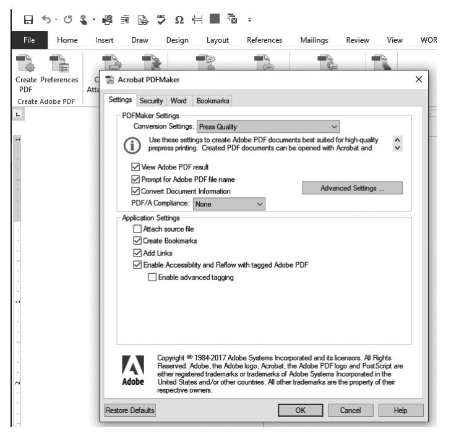
Task: Click the Advanced Settings button
Action: (x=352, y=188)
